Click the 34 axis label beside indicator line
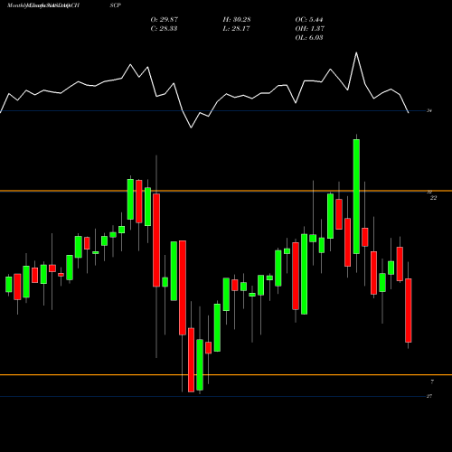452x452 pixels. (x=429, y=111)
